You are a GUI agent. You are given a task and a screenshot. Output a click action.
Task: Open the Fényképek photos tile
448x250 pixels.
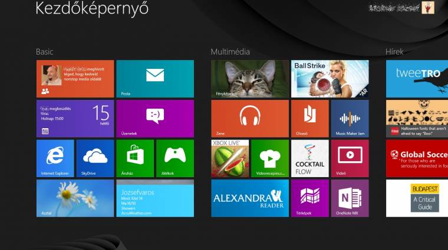tap(250, 79)
